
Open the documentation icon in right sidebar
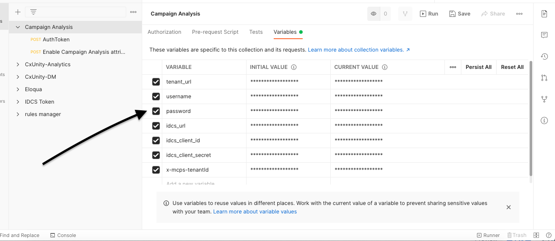pyautogui.click(x=544, y=14)
